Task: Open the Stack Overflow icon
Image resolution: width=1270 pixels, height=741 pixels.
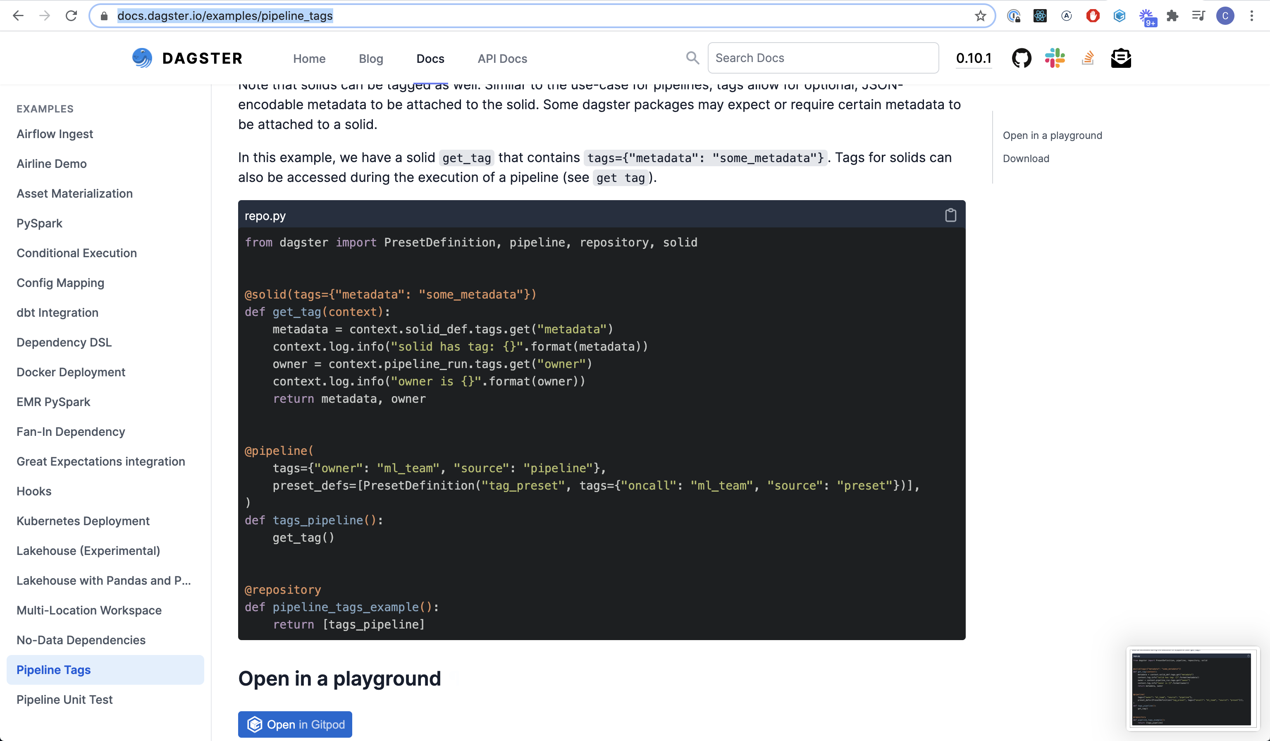Action: pyautogui.click(x=1088, y=58)
